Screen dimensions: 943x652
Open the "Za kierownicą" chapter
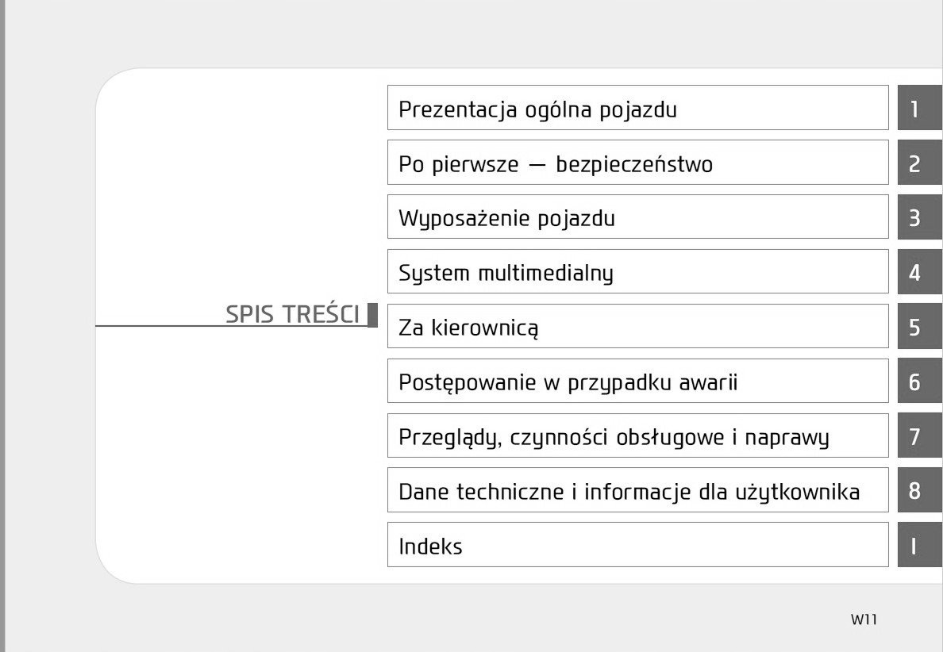[x=637, y=327]
